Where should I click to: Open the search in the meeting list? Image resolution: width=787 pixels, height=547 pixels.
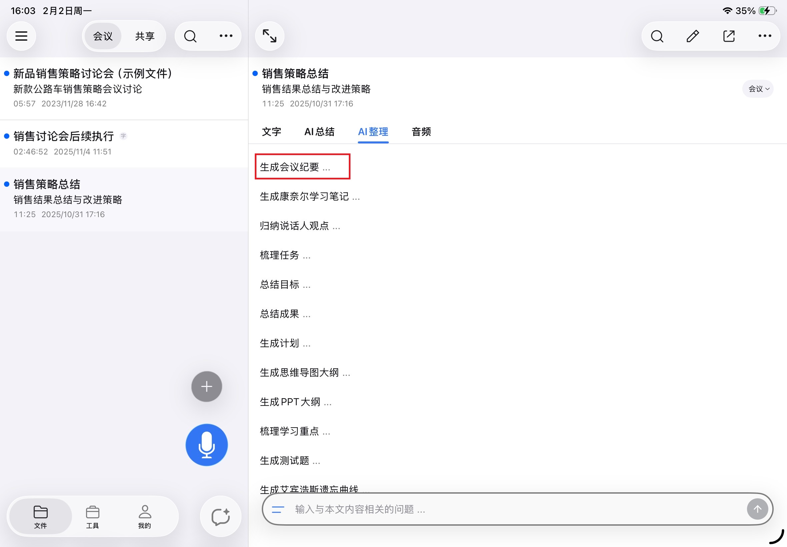(x=190, y=36)
